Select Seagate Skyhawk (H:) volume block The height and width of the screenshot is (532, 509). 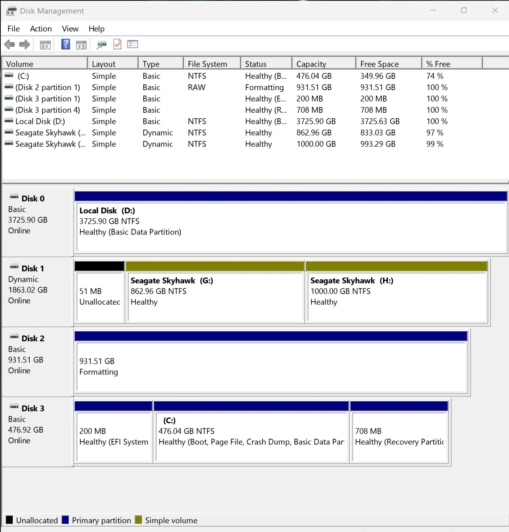(397, 292)
